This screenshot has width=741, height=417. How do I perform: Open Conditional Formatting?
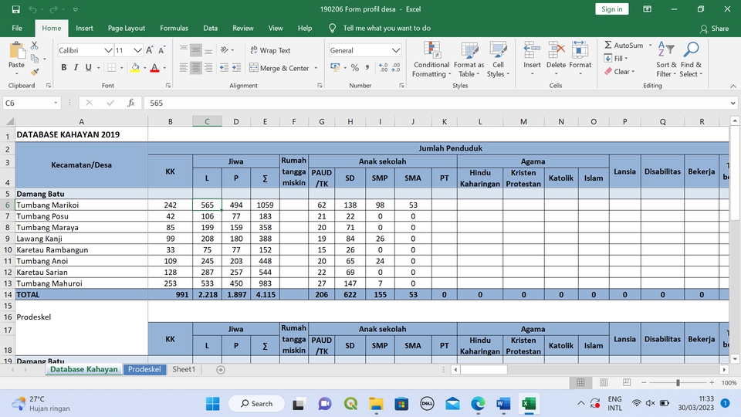431,59
